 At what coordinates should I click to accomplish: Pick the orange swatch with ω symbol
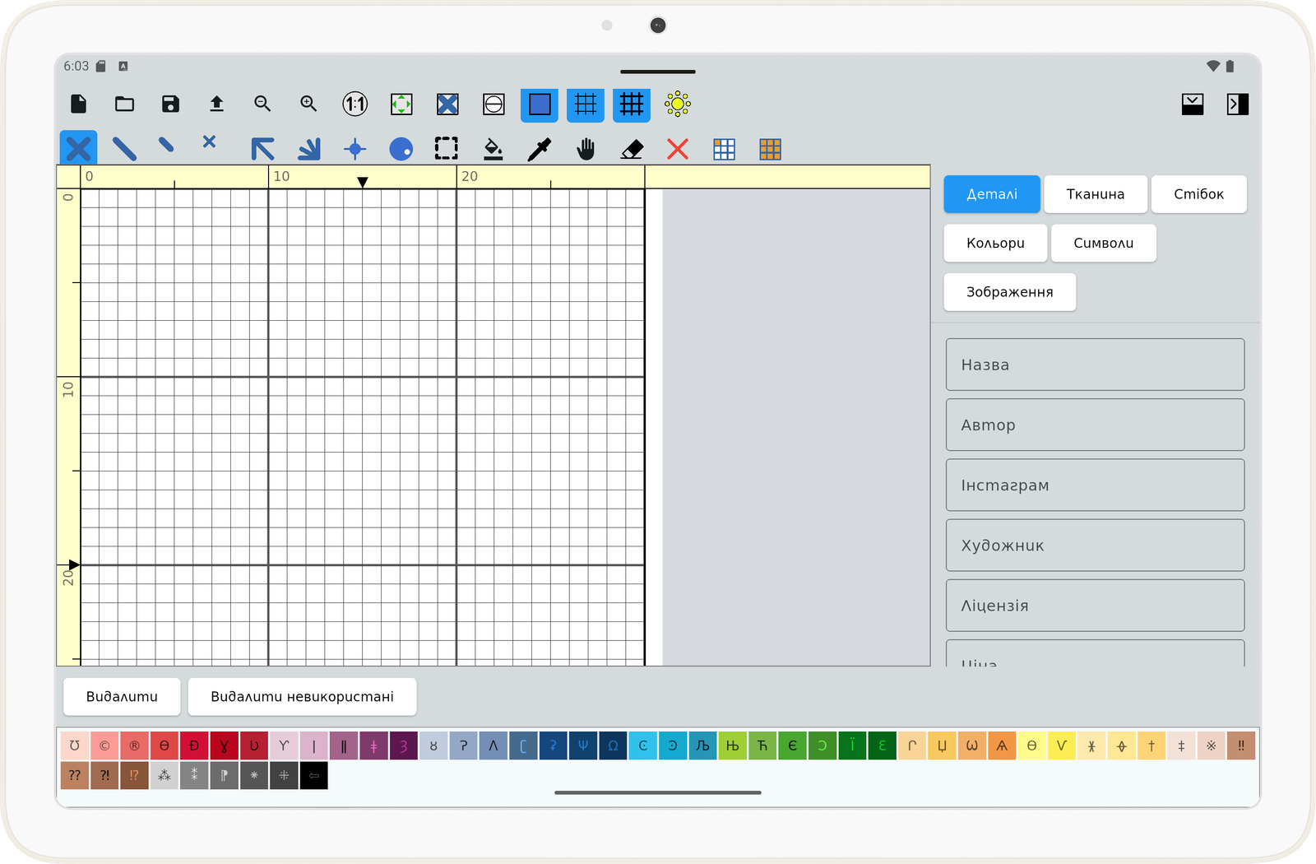(x=971, y=746)
